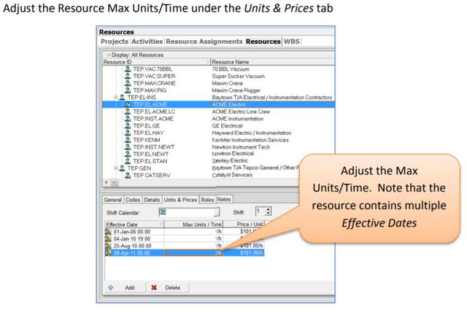The image size is (467, 312).
Task: Click the 01-Jan-06 row icon
Action: (108, 232)
